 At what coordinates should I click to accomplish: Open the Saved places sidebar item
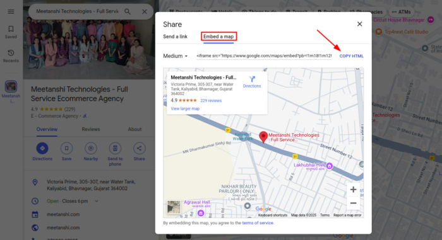tap(11, 32)
